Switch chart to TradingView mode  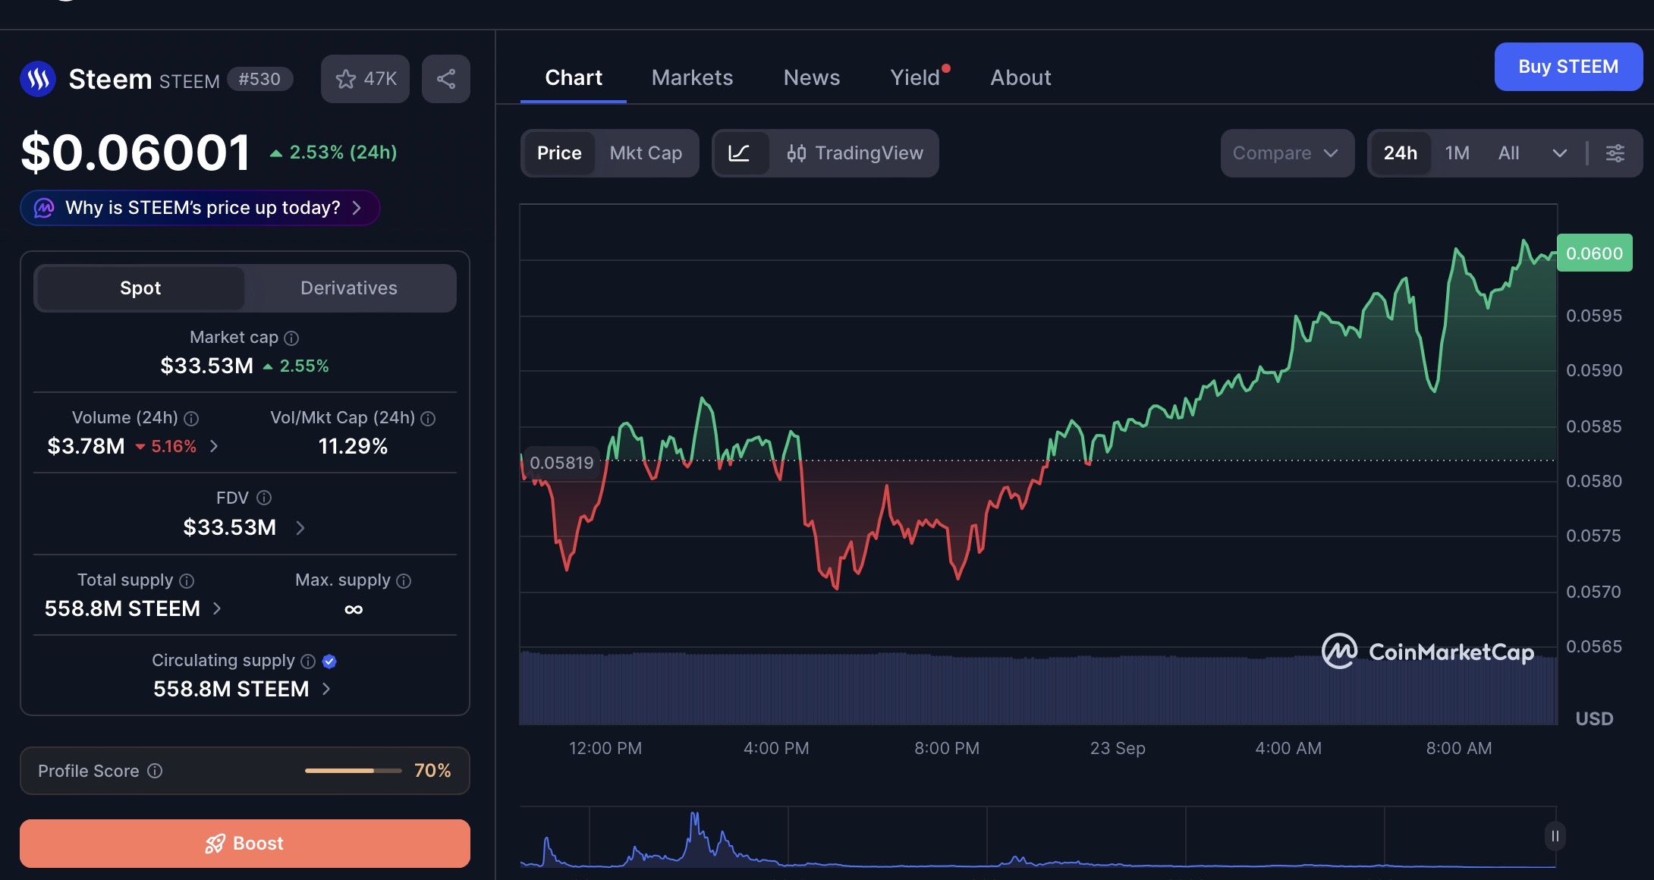coord(855,153)
